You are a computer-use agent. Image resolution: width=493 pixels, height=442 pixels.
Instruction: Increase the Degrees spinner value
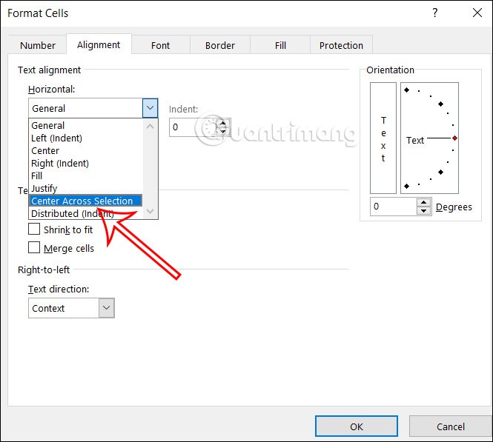tap(423, 203)
